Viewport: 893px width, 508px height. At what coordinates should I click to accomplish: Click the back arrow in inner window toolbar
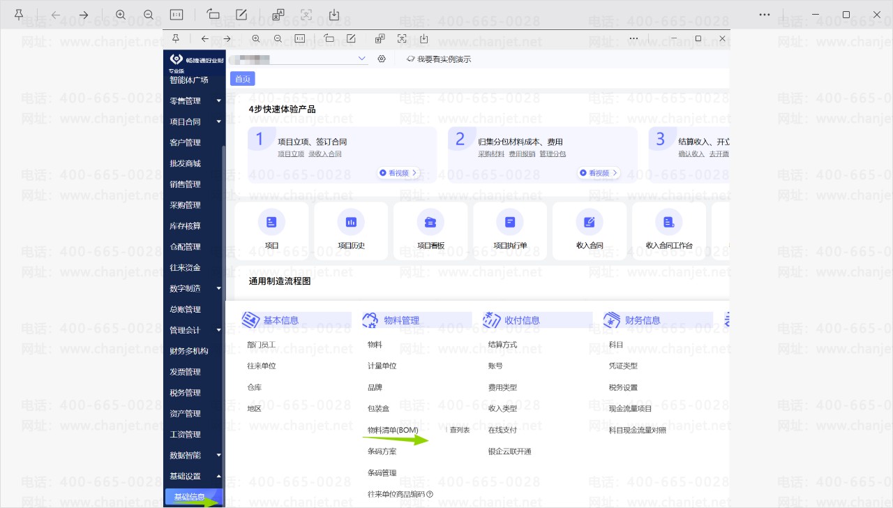(204, 38)
